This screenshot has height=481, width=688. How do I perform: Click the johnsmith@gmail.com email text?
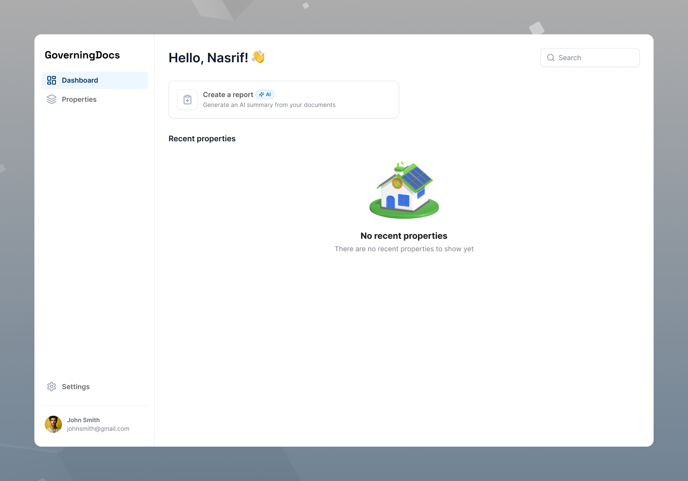pos(98,429)
